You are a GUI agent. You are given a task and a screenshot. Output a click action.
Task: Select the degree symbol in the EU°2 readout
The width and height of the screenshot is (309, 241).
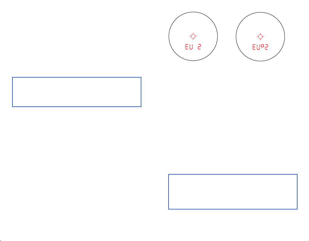pyautogui.click(x=262, y=45)
